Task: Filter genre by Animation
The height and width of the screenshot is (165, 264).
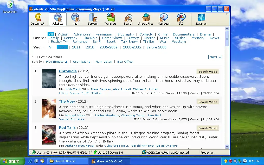Action: coord(104,34)
